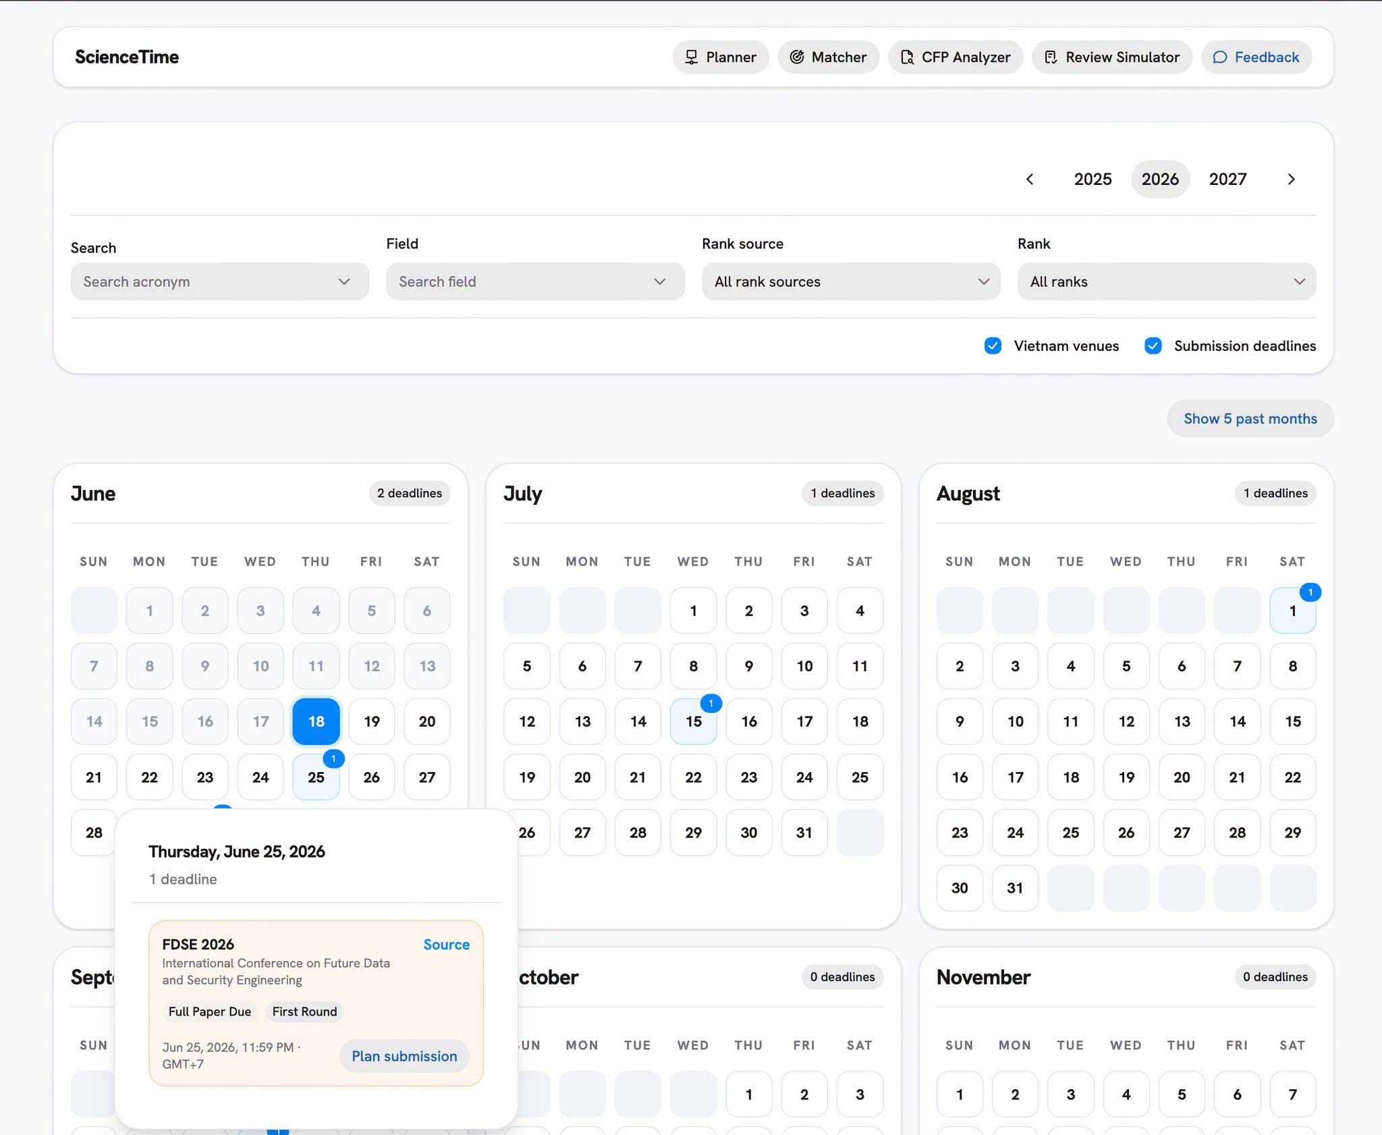Click chevron in All ranks box
Image resolution: width=1382 pixels, height=1135 pixels.
[x=1300, y=281]
